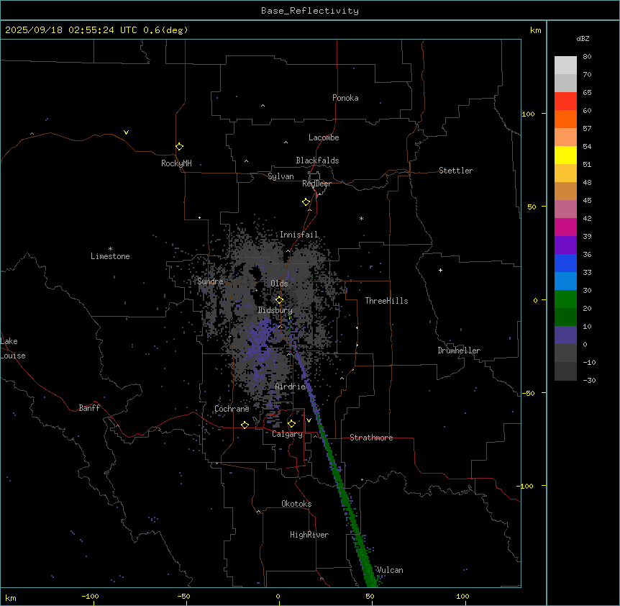Screen dimensions: 620x606
Task: Click the yellow diamond marker above Calgary
Action: [x=291, y=423]
